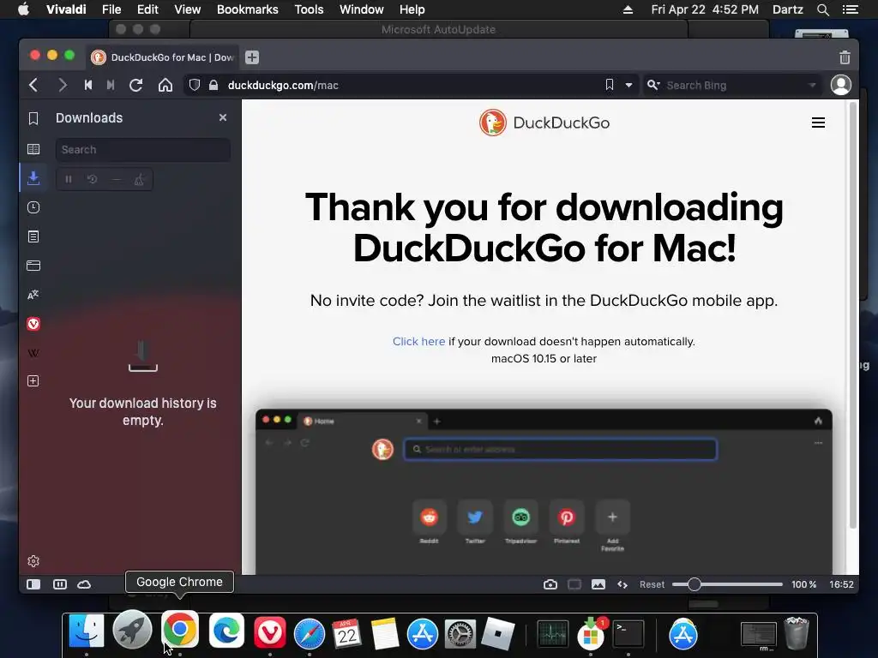The width and height of the screenshot is (878, 658).
Task: Click the webpage vertical scrollbar
Action: click(x=853, y=314)
